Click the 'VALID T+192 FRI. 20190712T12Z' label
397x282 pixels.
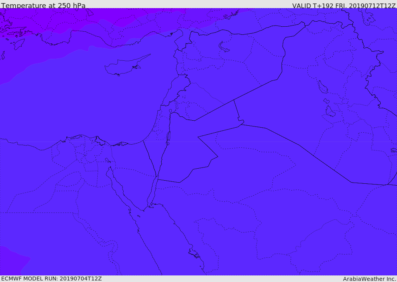point(344,6)
